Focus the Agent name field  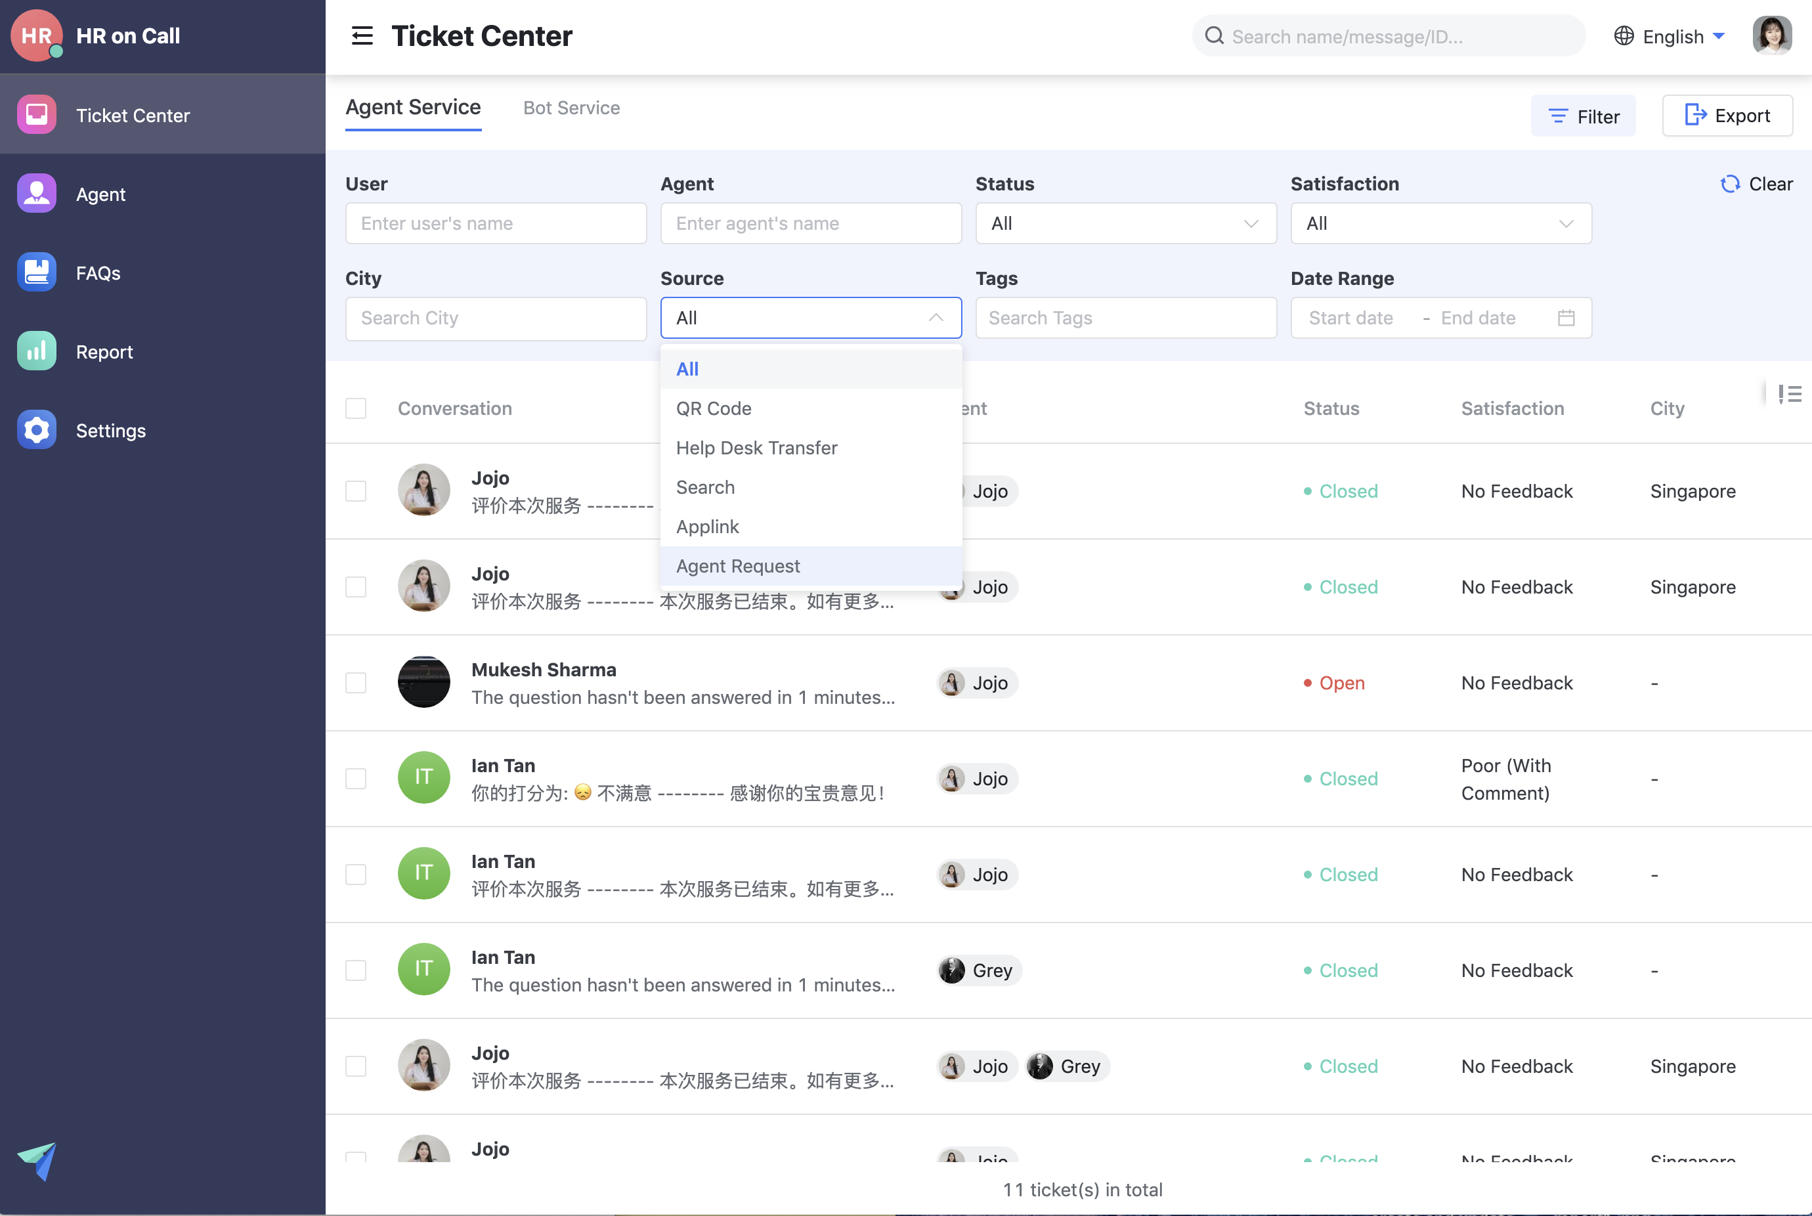coord(811,223)
